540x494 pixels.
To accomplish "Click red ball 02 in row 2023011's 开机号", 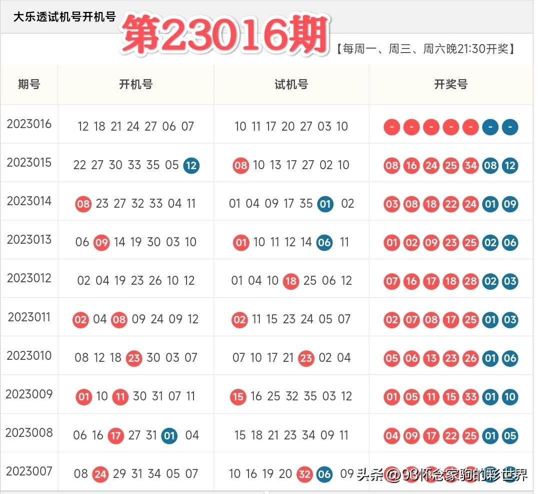I will click(80, 320).
